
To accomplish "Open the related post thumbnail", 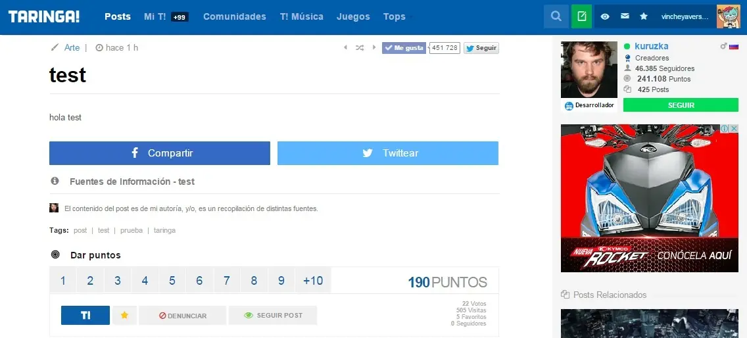I will coord(649,324).
